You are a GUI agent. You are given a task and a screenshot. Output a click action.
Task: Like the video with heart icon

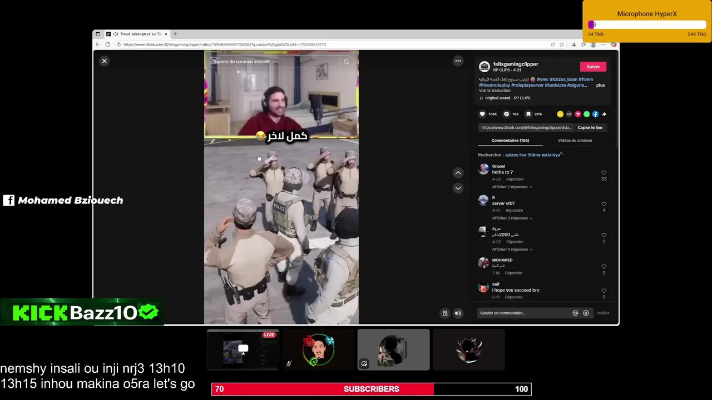click(482, 114)
